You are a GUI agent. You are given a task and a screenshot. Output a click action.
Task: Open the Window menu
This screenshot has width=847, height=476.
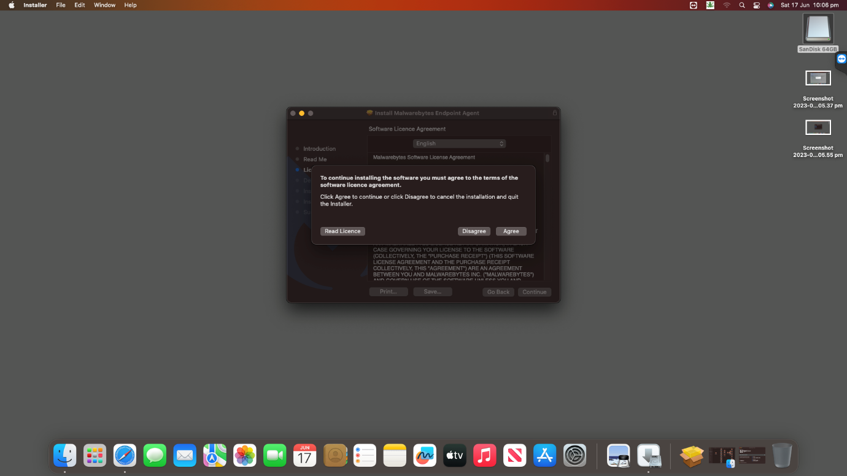tap(104, 5)
